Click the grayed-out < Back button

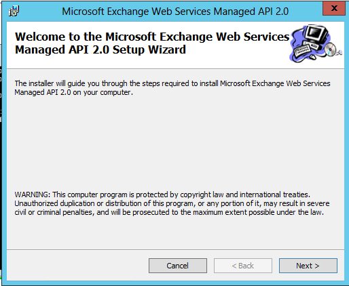243,266
